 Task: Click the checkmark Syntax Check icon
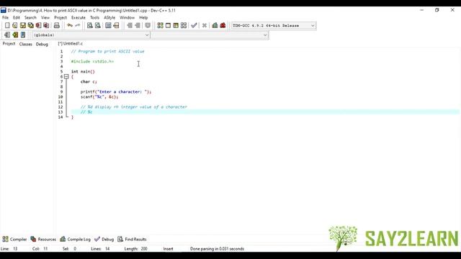point(194,26)
